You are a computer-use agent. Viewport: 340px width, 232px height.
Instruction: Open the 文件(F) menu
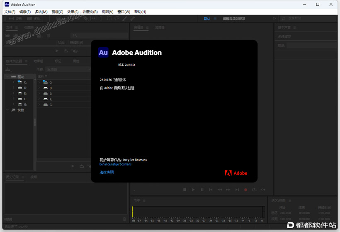[x=10, y=12]
